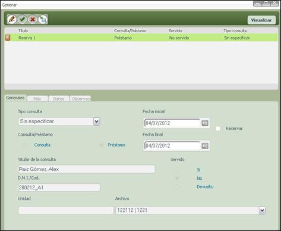Click the Consulta label link
The height and width of the screenshot is (231, 281).
(x=42, y=145)
